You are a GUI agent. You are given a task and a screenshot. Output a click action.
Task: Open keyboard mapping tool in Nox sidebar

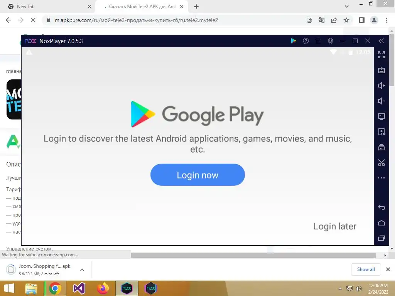pyautogui.click(x=381, y=70)
